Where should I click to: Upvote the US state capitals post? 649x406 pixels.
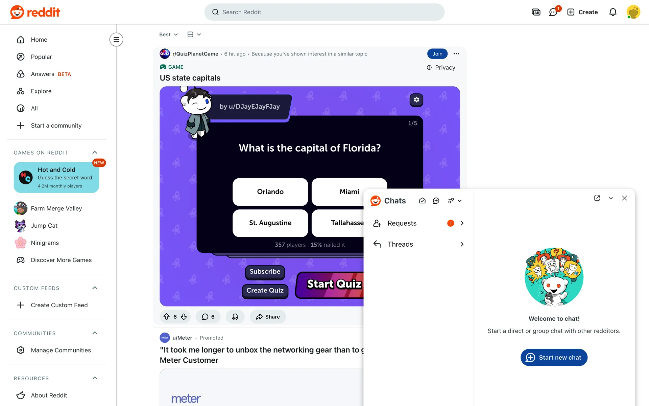tap(167, 317)
